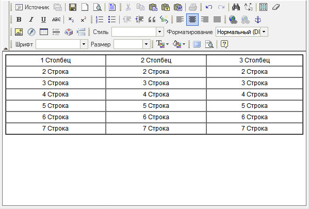Save the document with floppy icon
309x209 pixels.
tap(73, 7)
